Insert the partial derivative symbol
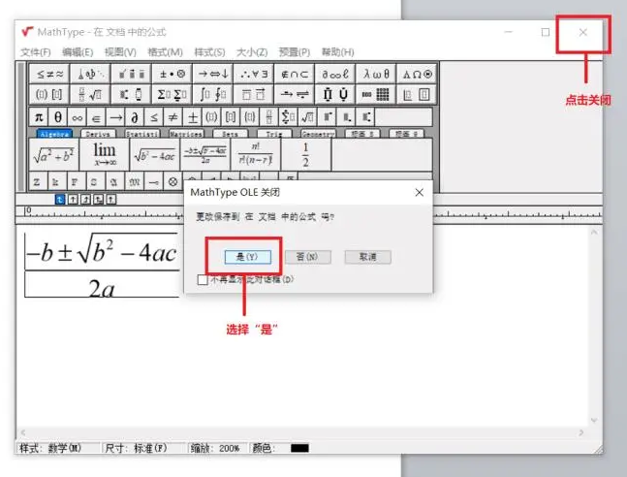This screenshot has height=477, width=627. pyautogui.click(x=135, y=117)
